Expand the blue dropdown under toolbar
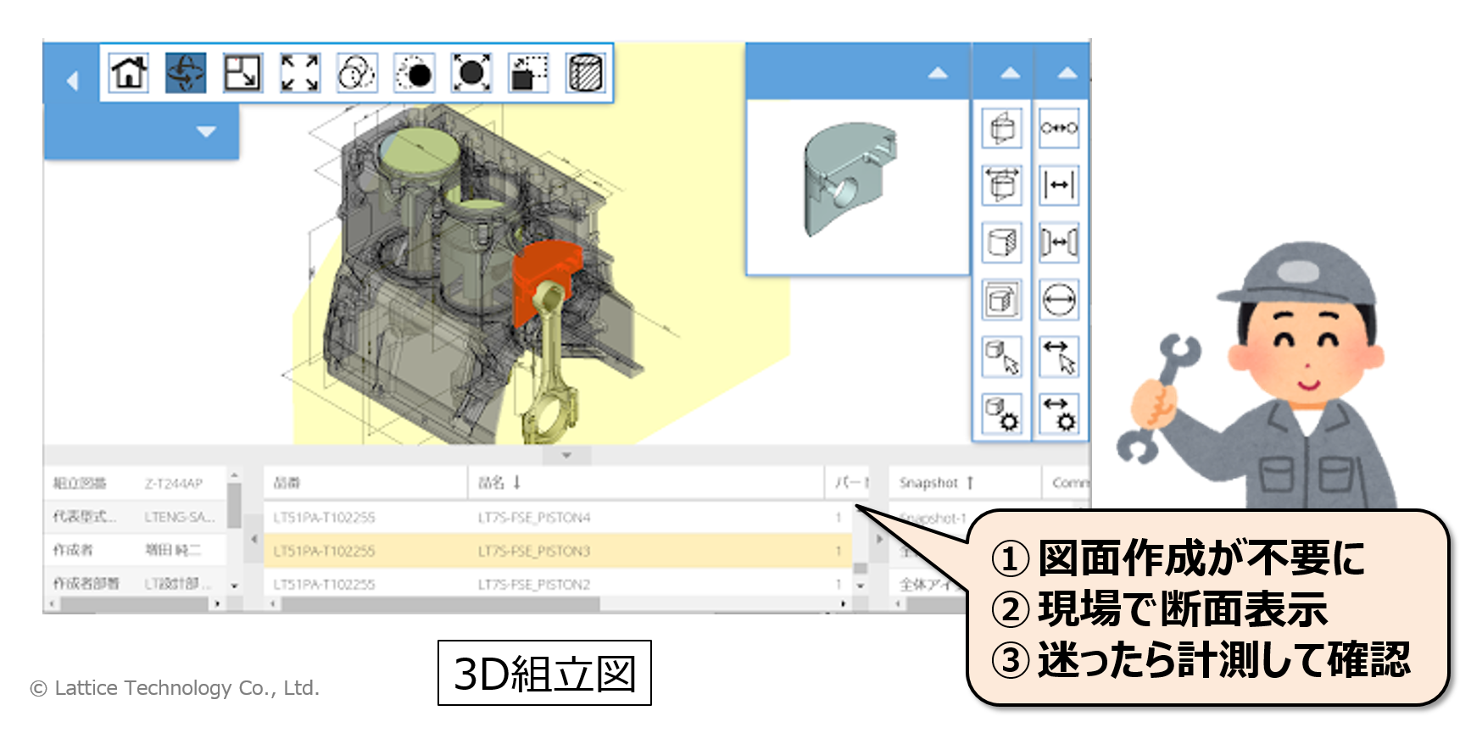The image size is (1471, 733). 206,131
